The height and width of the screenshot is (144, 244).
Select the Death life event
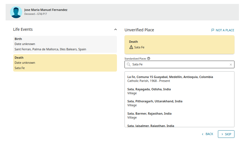point(65,63)
